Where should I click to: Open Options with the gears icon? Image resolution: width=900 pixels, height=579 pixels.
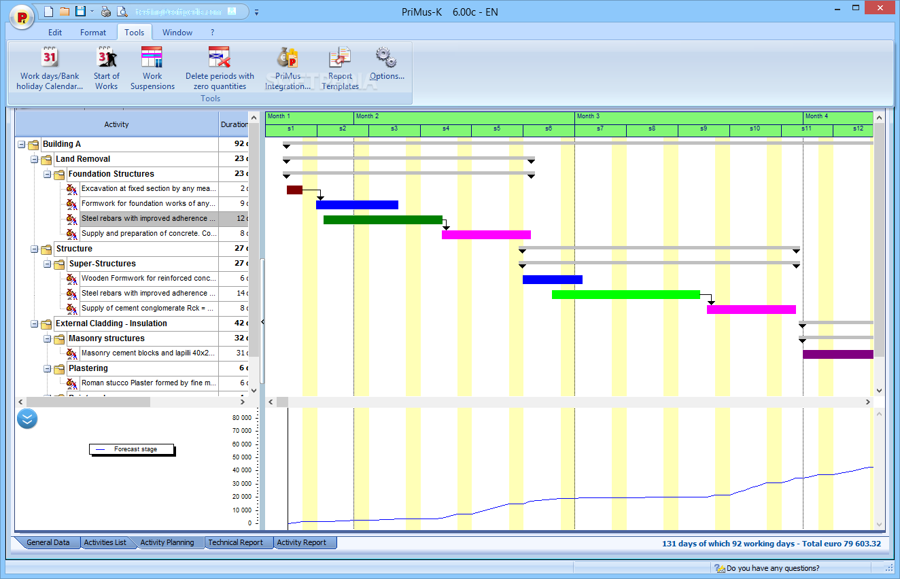(387, 63)
